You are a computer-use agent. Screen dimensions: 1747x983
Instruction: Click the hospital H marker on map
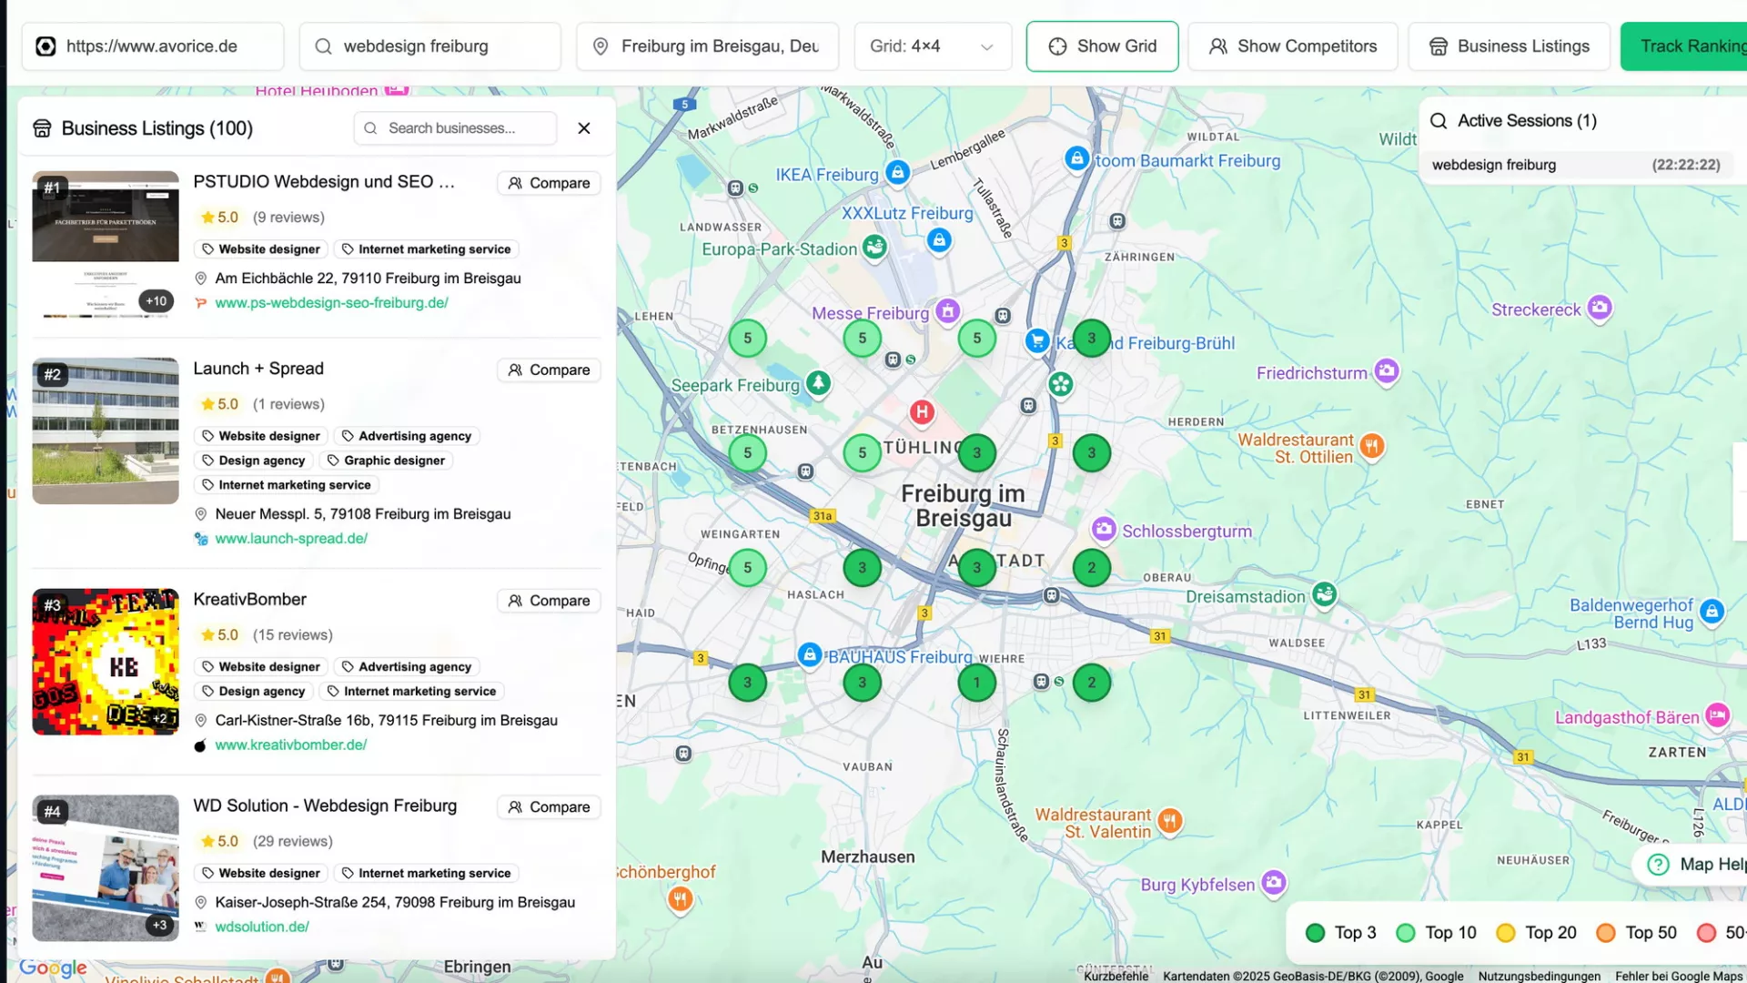click(x=922, y=411)
